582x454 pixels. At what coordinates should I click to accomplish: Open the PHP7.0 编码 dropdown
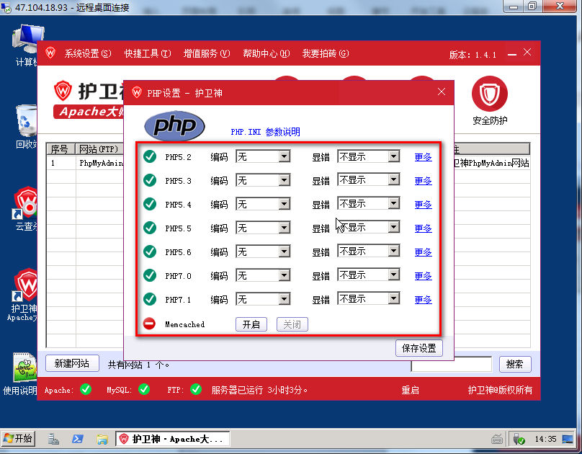(263, 275)
